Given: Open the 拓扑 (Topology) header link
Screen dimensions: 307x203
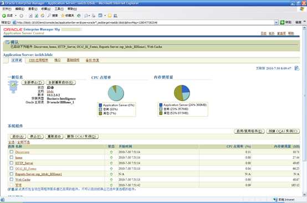Looking at the screenshot, I should (272, 33).
